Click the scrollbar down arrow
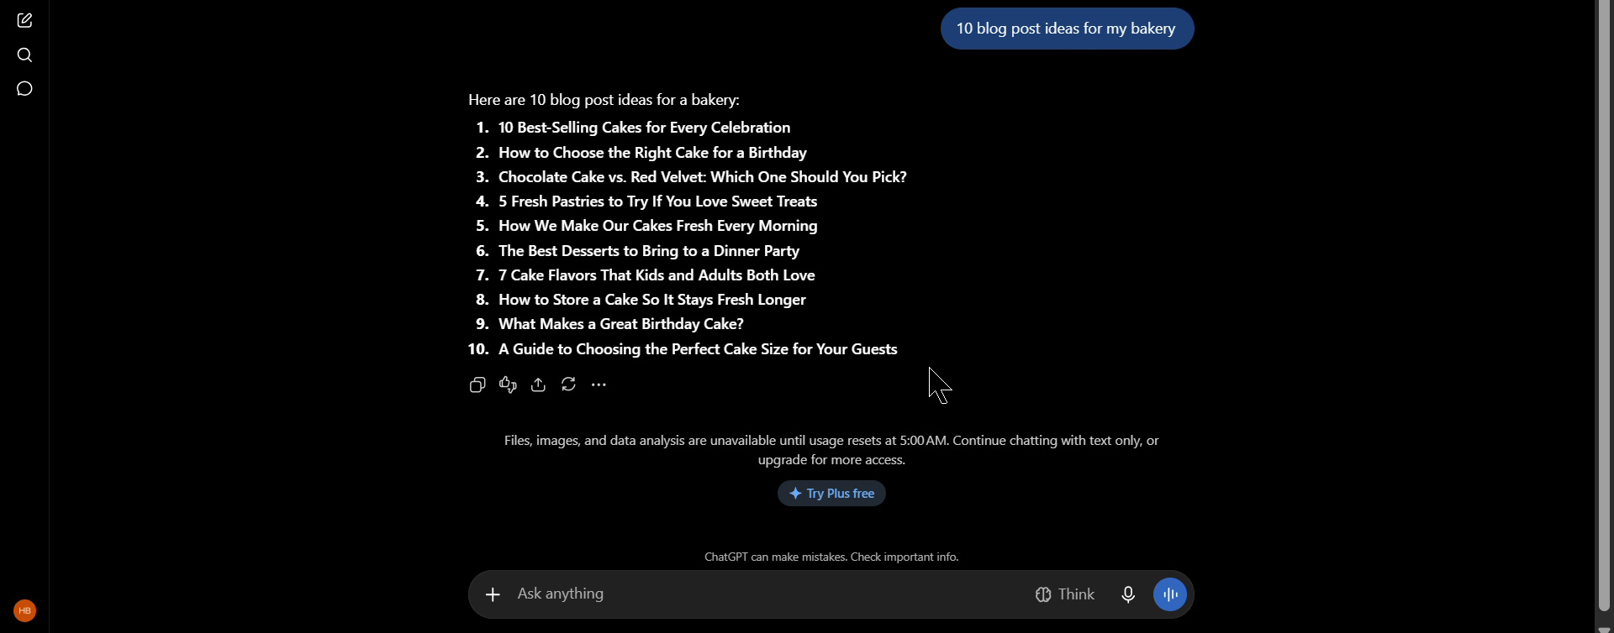This screenshot has width=1614, height=633. [1604, 627]
